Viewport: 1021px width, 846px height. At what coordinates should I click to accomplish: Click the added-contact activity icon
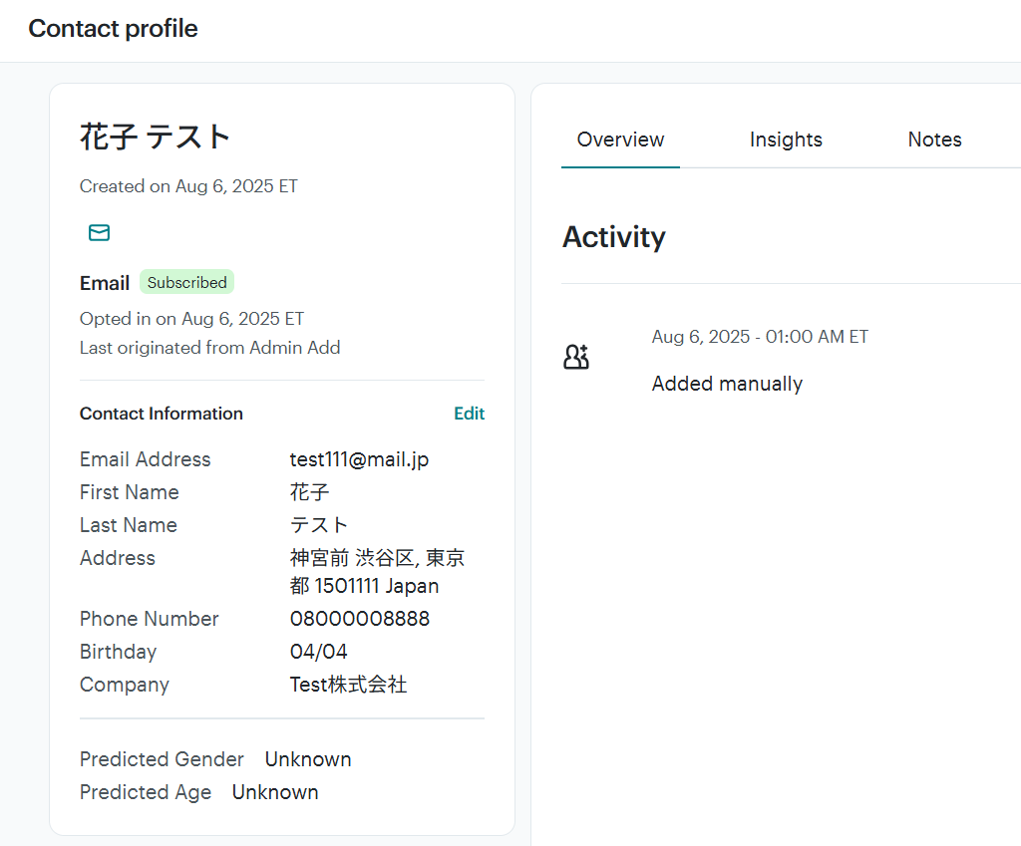pyautogui.click(x=576, y=357)
